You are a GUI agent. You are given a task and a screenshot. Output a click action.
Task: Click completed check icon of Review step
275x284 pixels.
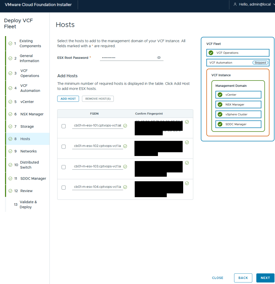[x=10, y=191]
